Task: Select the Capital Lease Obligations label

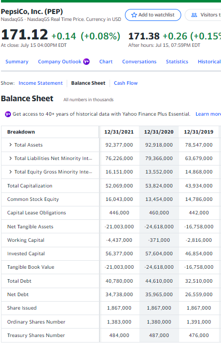Action: pos(37,213)
